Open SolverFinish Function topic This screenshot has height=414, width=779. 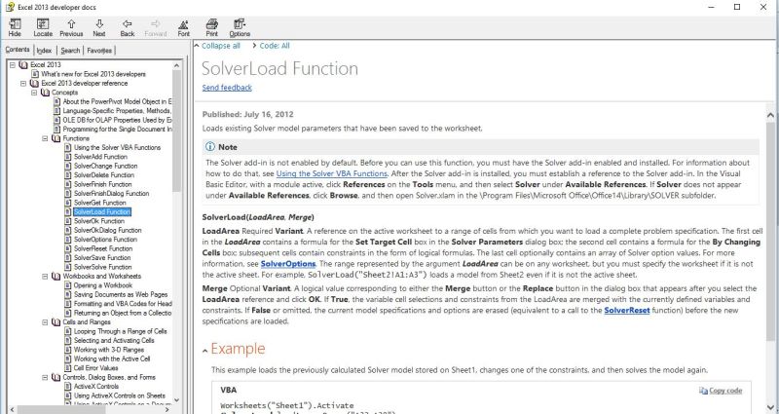(103, 184)
